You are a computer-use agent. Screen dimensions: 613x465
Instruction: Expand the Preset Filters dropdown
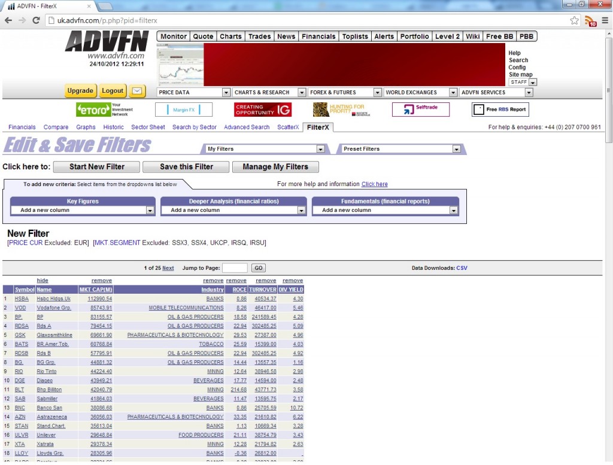[x=400, y=149]
